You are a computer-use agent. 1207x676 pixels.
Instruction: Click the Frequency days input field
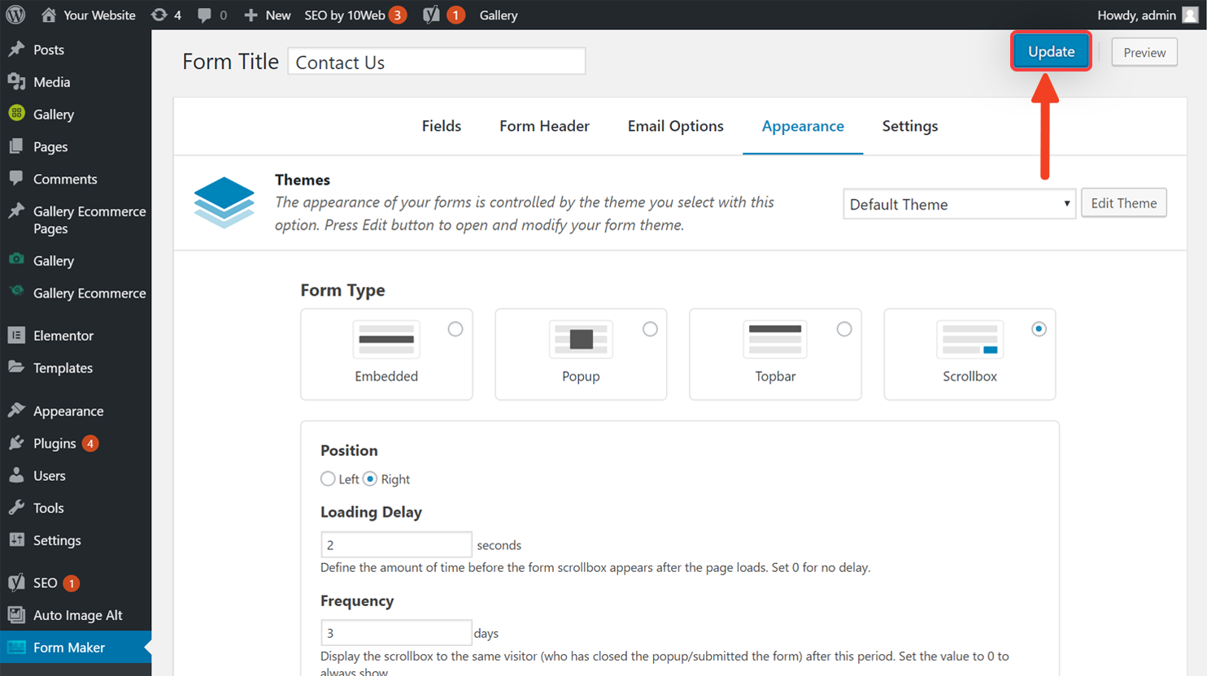(396, 632)
